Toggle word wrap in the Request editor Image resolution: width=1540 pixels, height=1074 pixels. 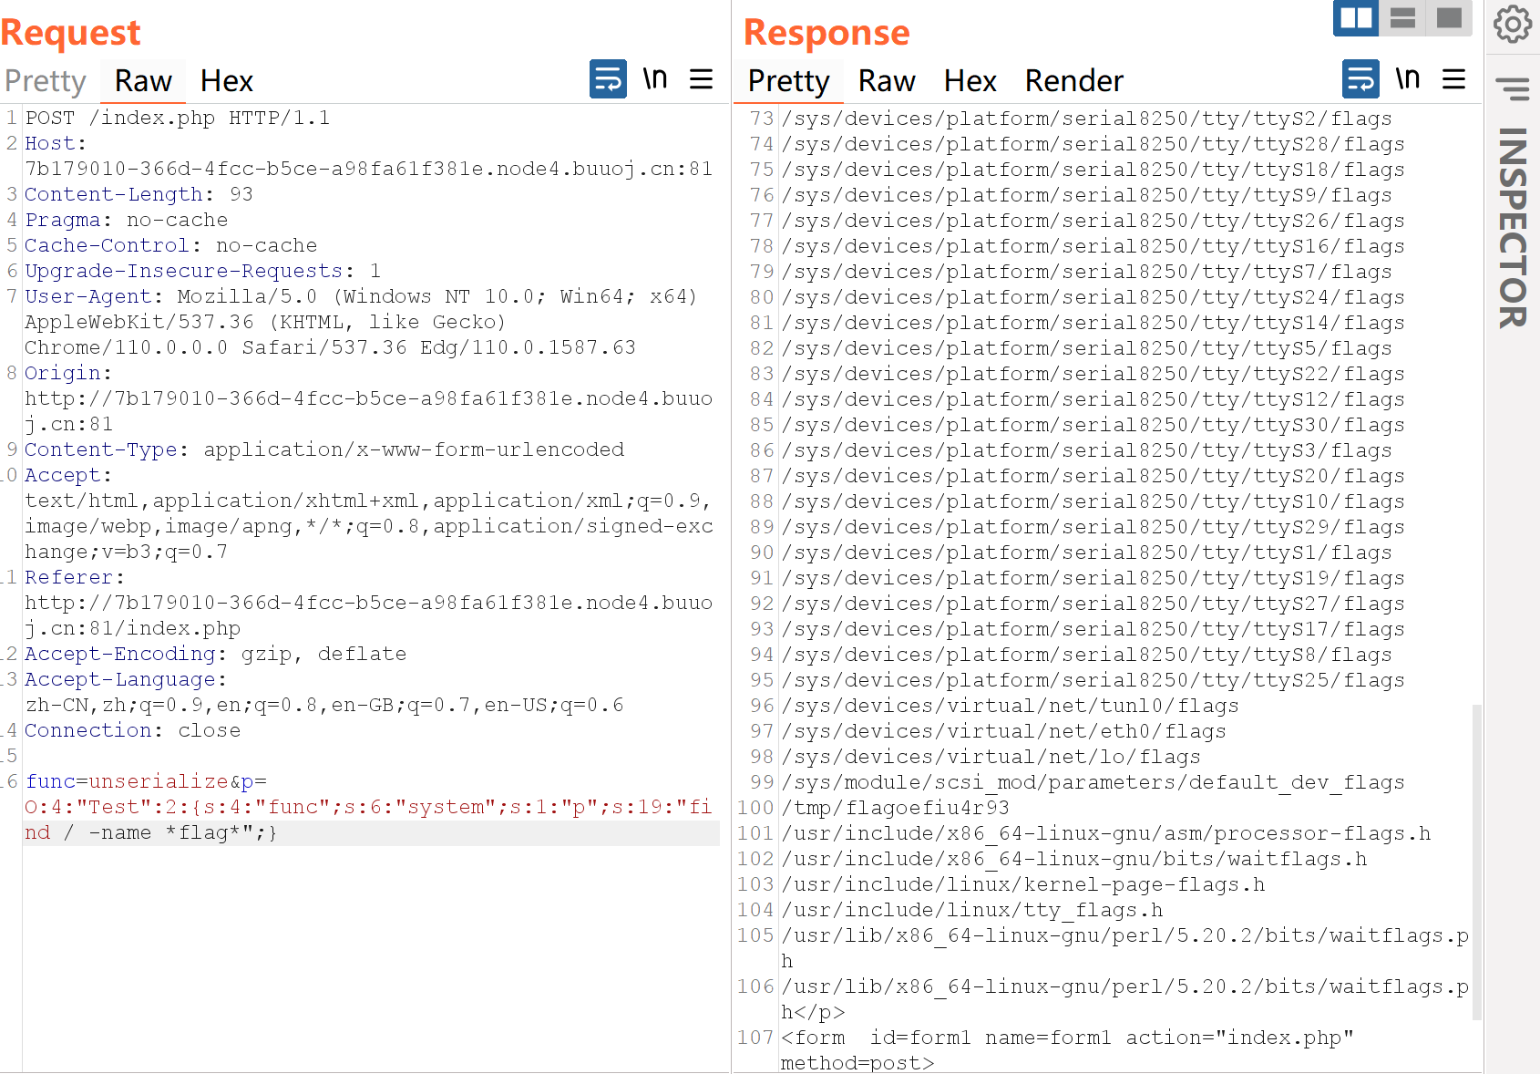point(608,79)
